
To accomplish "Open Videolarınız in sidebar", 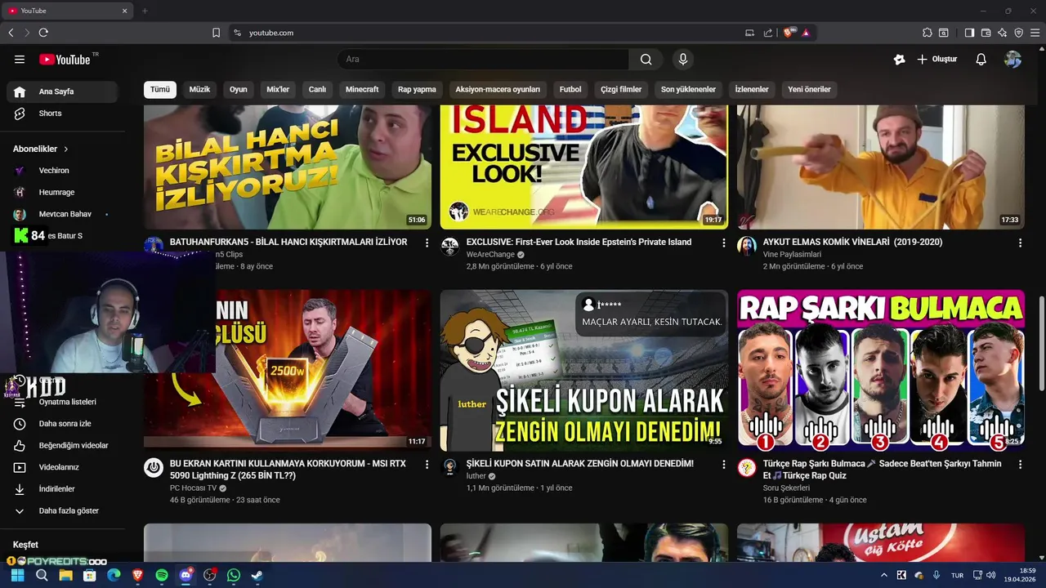I will pyautogui.click(x=63, y=467).
